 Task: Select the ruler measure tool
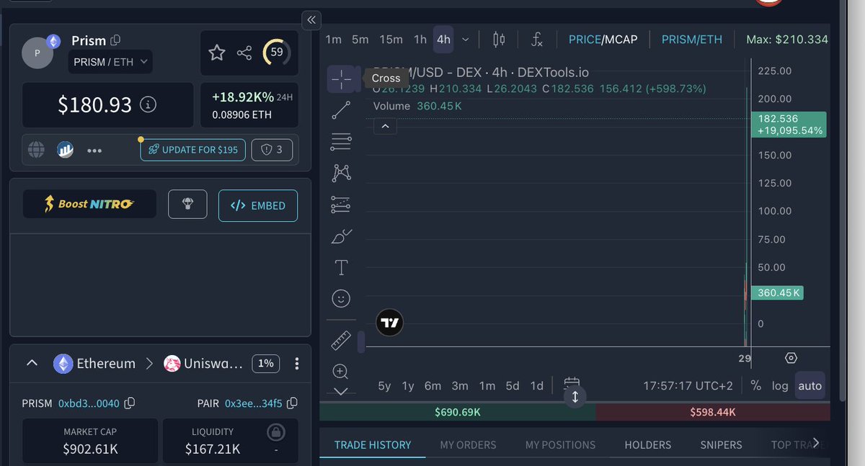point(341,340)
